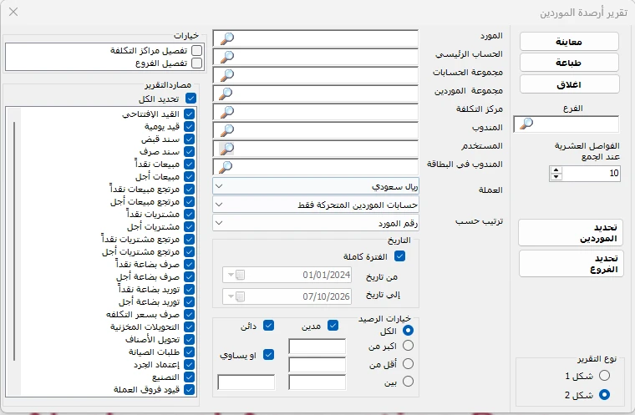Toggle التحويلات المخزنية checkbox

tap(189, 327)
